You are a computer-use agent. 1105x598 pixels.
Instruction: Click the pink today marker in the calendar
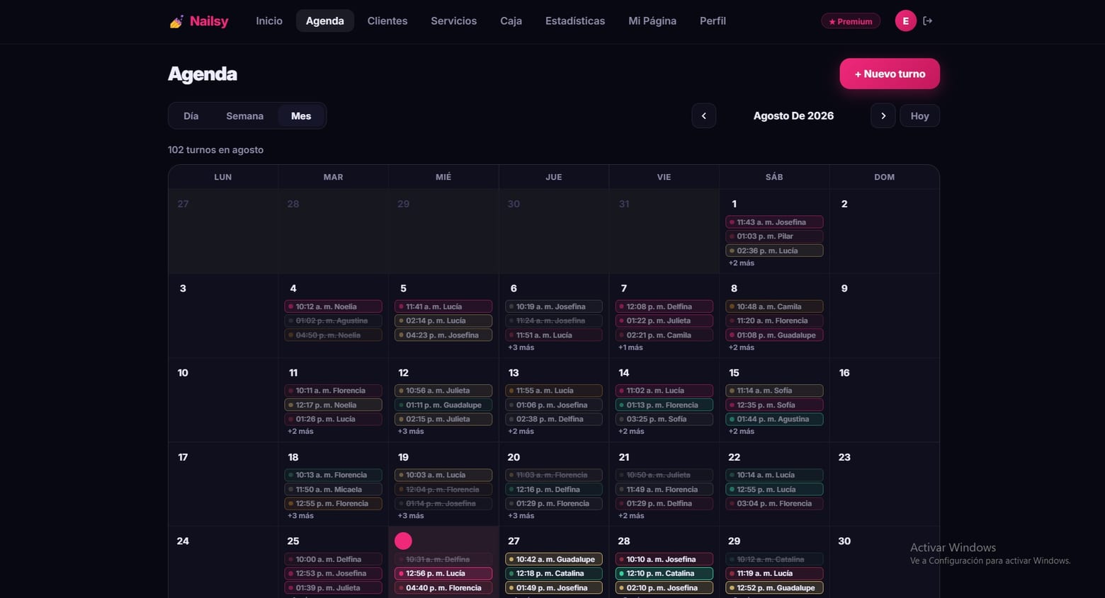pos(403,541)
